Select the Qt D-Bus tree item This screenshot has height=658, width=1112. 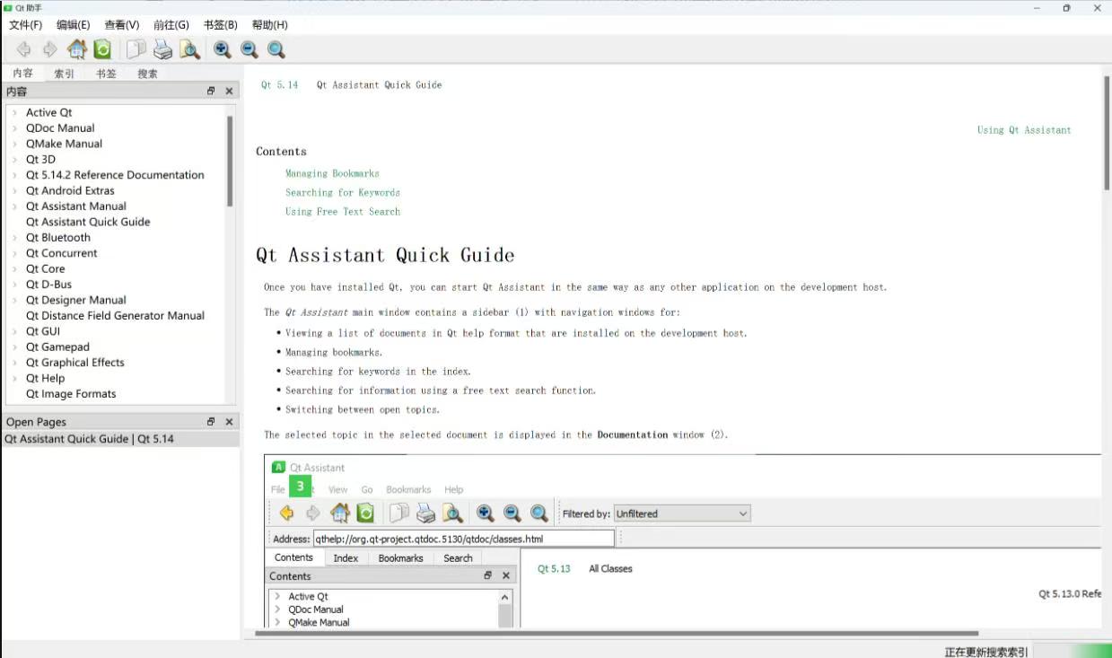pos(48,285)
